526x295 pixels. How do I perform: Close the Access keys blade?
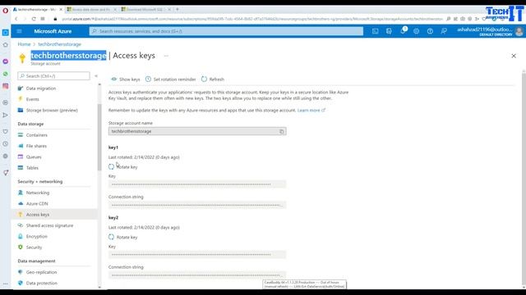click(514, 56)
